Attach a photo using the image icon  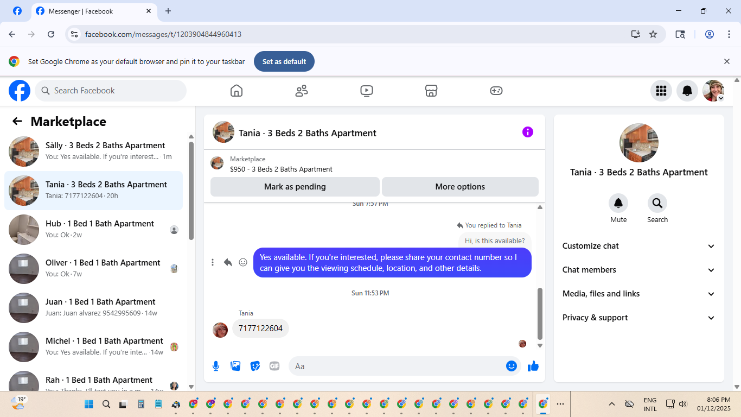[x=235, y=366]
